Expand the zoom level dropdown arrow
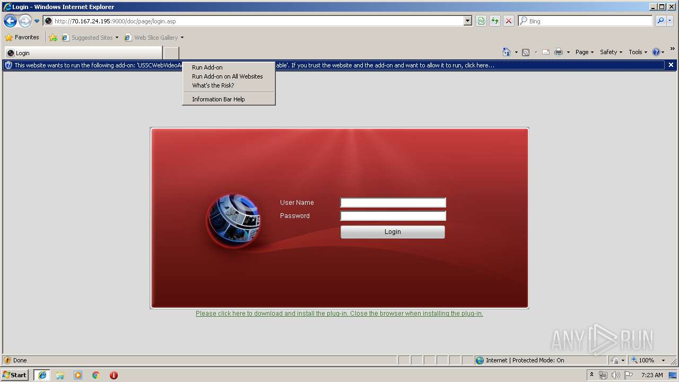Image resolution: width=679 pixels, height=382 pixels. [x=663, y=360]
